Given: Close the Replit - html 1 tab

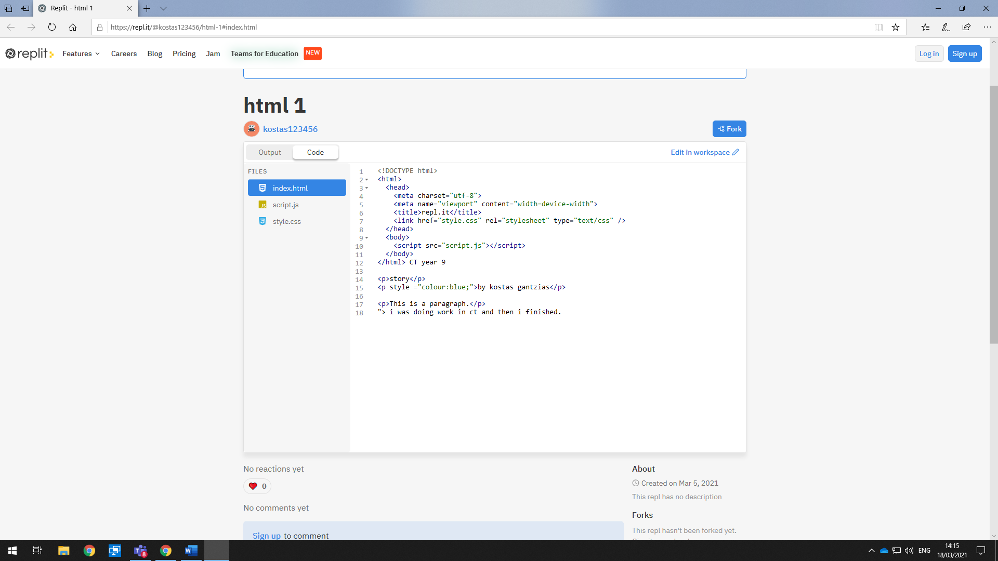Looking at the screenshot, I should coord(129,8).
